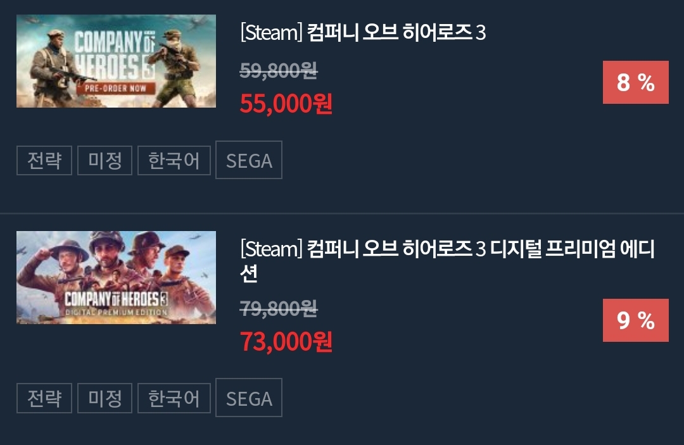The height and width of the screenshot is (445, 684).
Task: Open the Digital Premium Edition game thumbnail
Action: 116,278
